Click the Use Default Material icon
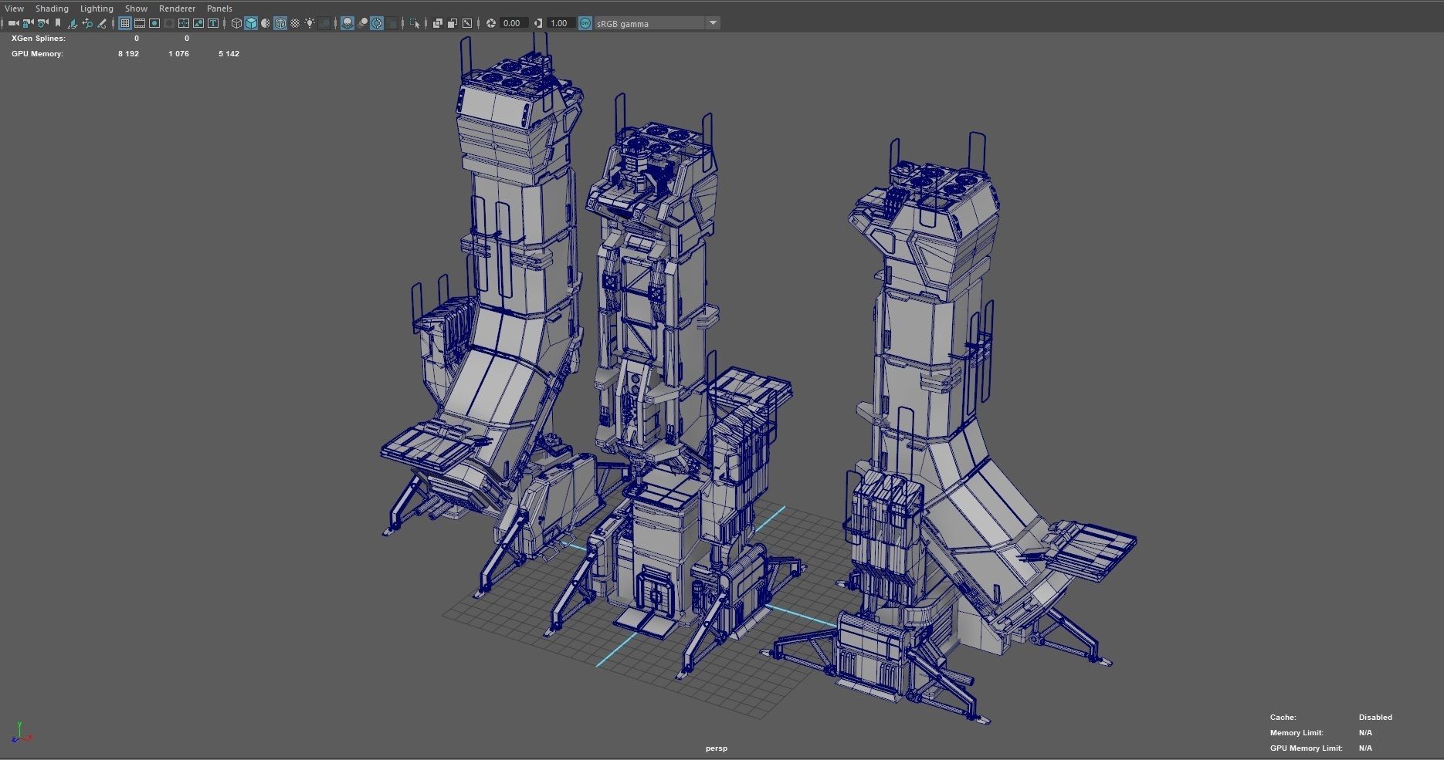This screenshot has height=760, width=1444. [x=266, y=23]
